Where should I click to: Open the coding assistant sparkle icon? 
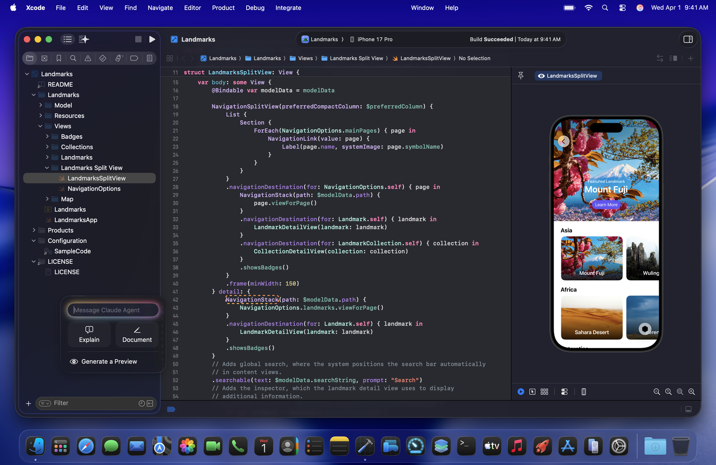84,39
